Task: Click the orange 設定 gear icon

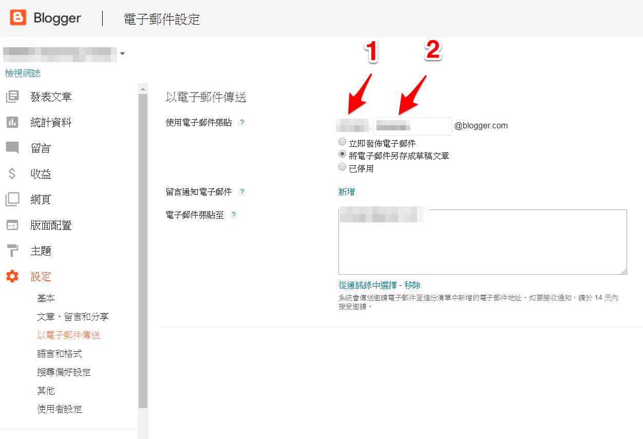Action: click(12, 276)
